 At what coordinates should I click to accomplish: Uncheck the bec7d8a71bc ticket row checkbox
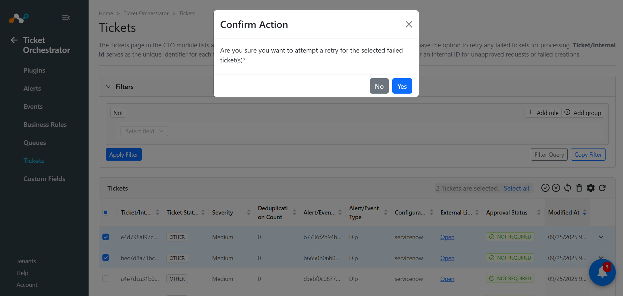(x=106, y=258)
